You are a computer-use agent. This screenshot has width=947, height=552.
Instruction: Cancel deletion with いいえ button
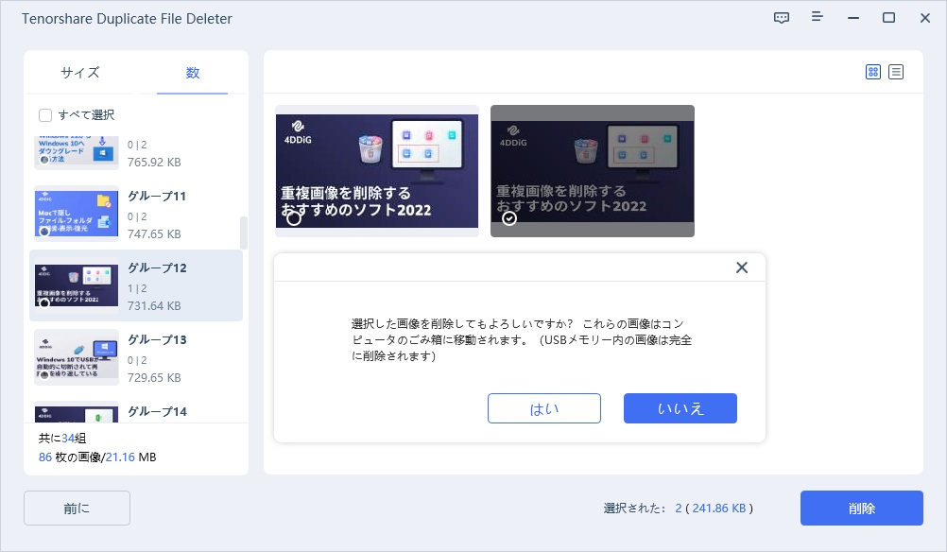pos(680,409)
